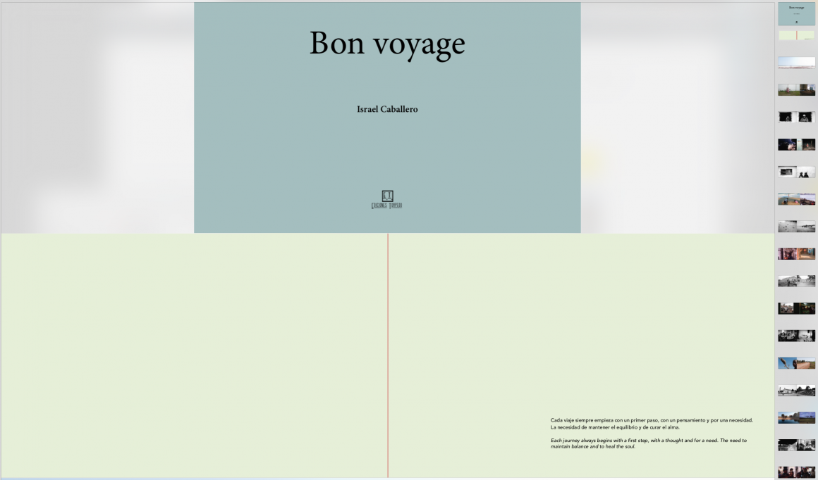This screenshot has height=480, width=818.
Task: Open the blue lake reflection thumbnail
Action: (796, 417)
